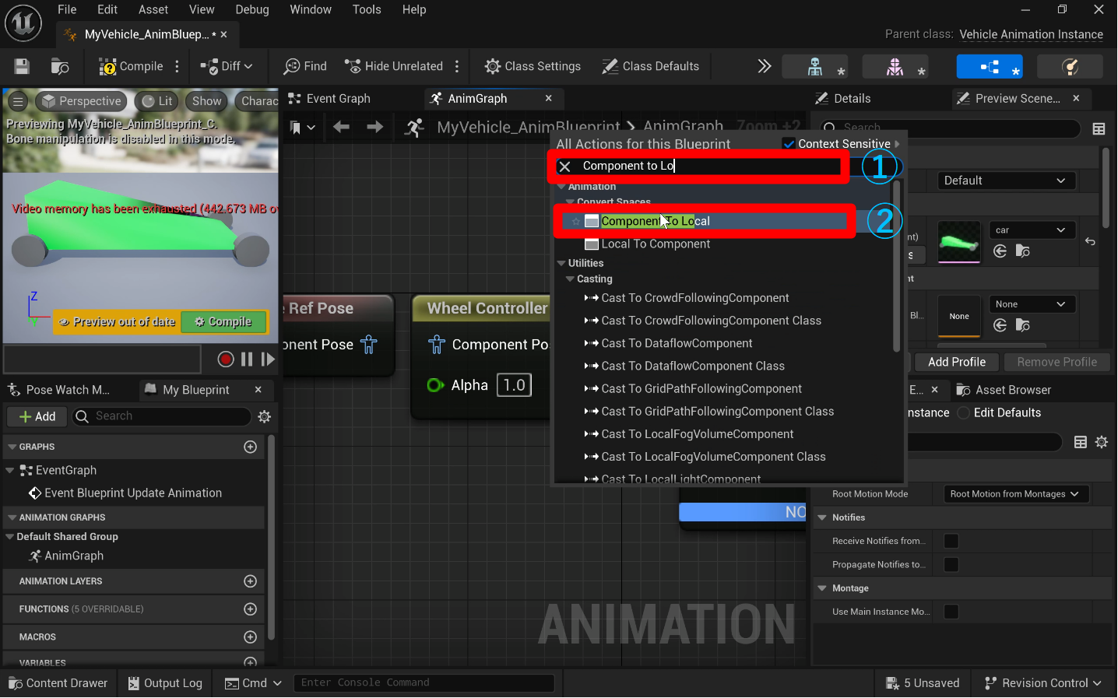Choose Cast To DataflowComponent Class

coord(693,367)
